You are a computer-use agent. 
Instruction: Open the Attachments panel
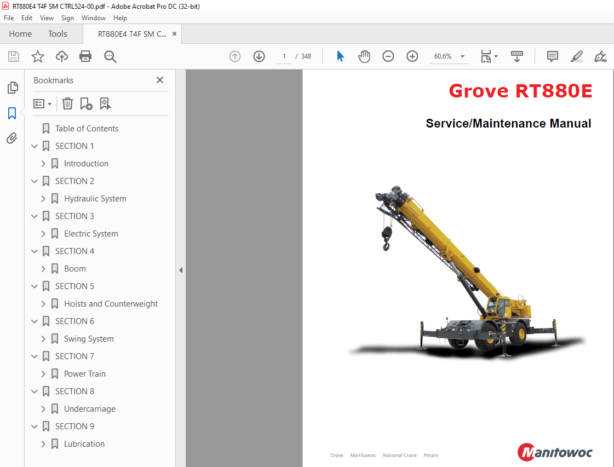point(13,138)
